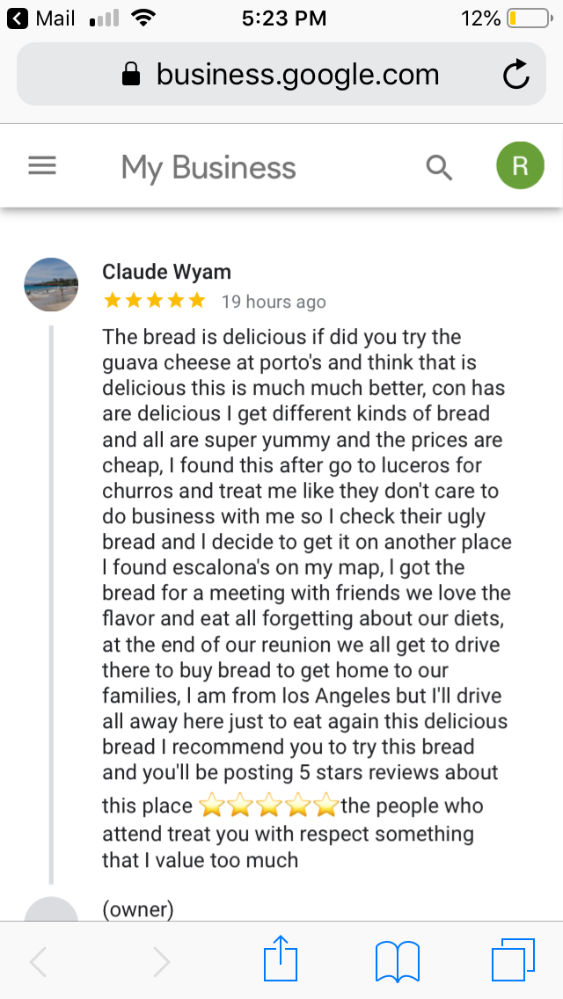Viewport: 563px width, 999px height.
Task: Tap the reviewer name Claude Wyam
Action: [x=167, y=272]
